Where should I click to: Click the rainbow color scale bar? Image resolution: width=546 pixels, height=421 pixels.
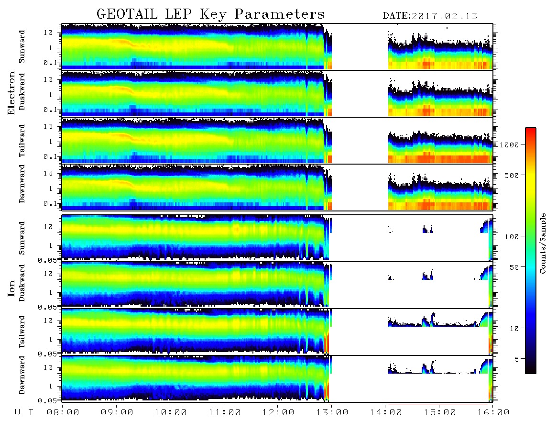pos(531,251)
